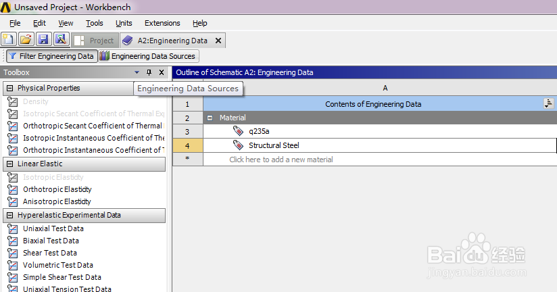Select row number 4 header
The image size is (557, 292).
pos(187,145)
